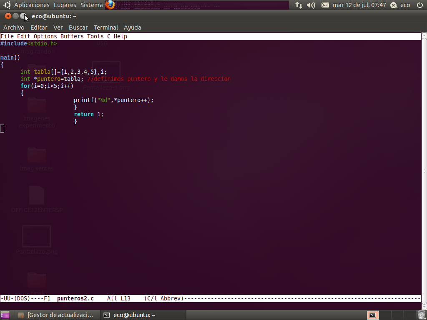Image resolution: width=427 pixels, height=320 pixels.
Task: Click Emacs Edit menu
Action: pyautogui.click(x=24, y=36)
